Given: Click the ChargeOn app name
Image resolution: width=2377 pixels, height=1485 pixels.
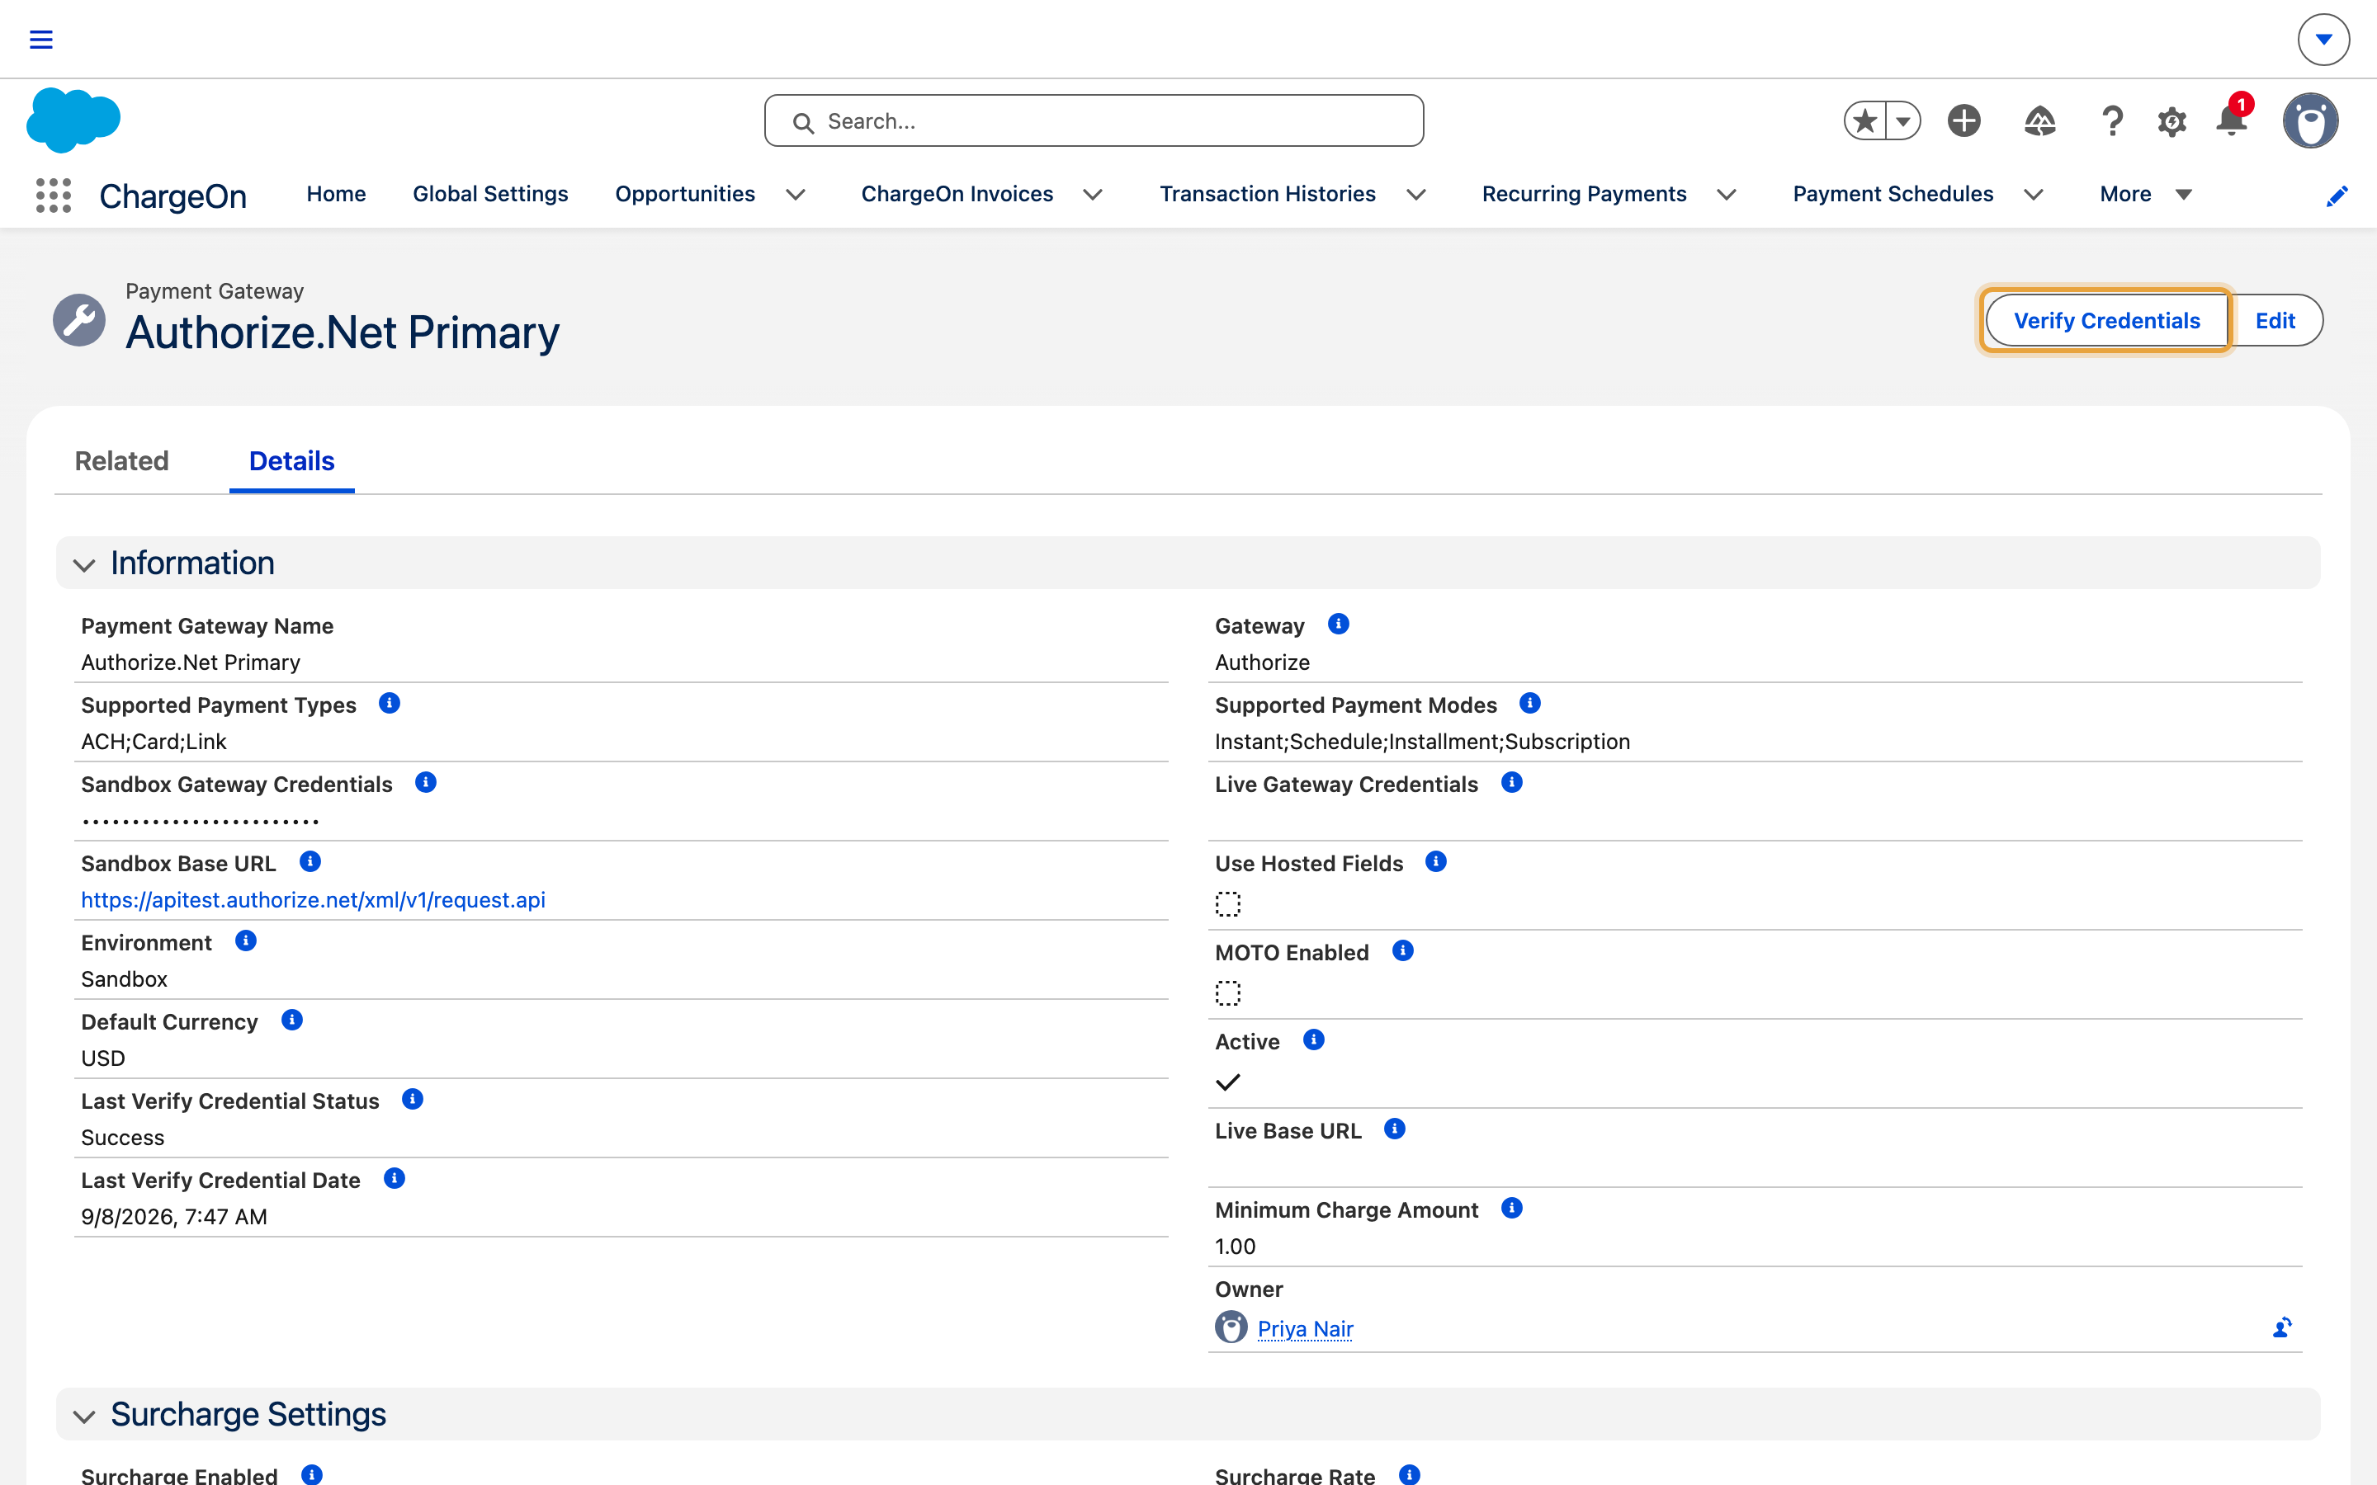Looking at the screenshot, I should click(x=172, y=196).
